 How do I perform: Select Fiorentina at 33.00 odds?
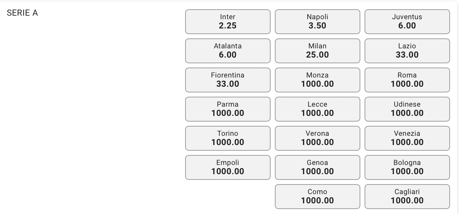pos(228,80)
